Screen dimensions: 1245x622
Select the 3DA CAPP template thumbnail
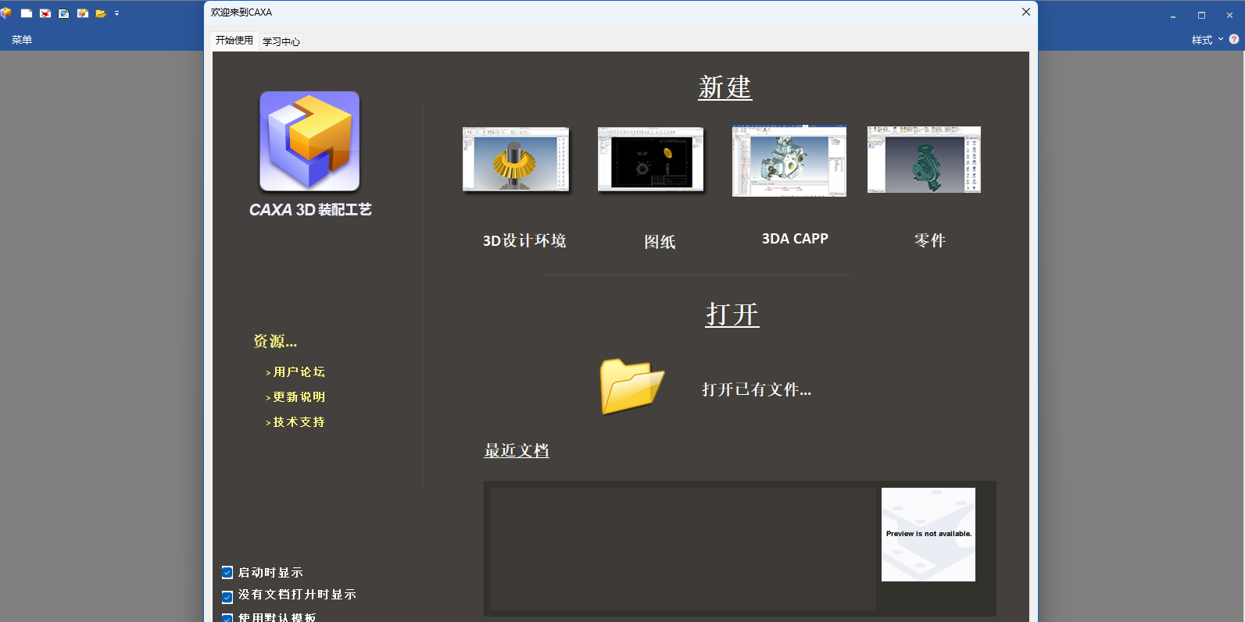point(789,161)
